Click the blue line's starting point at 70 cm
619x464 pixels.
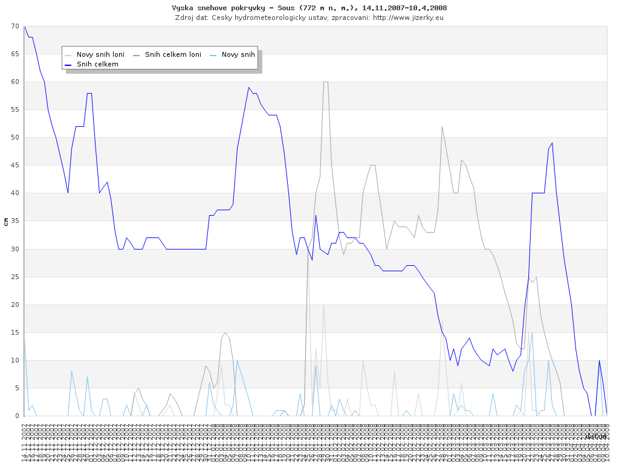pos(24,27)
